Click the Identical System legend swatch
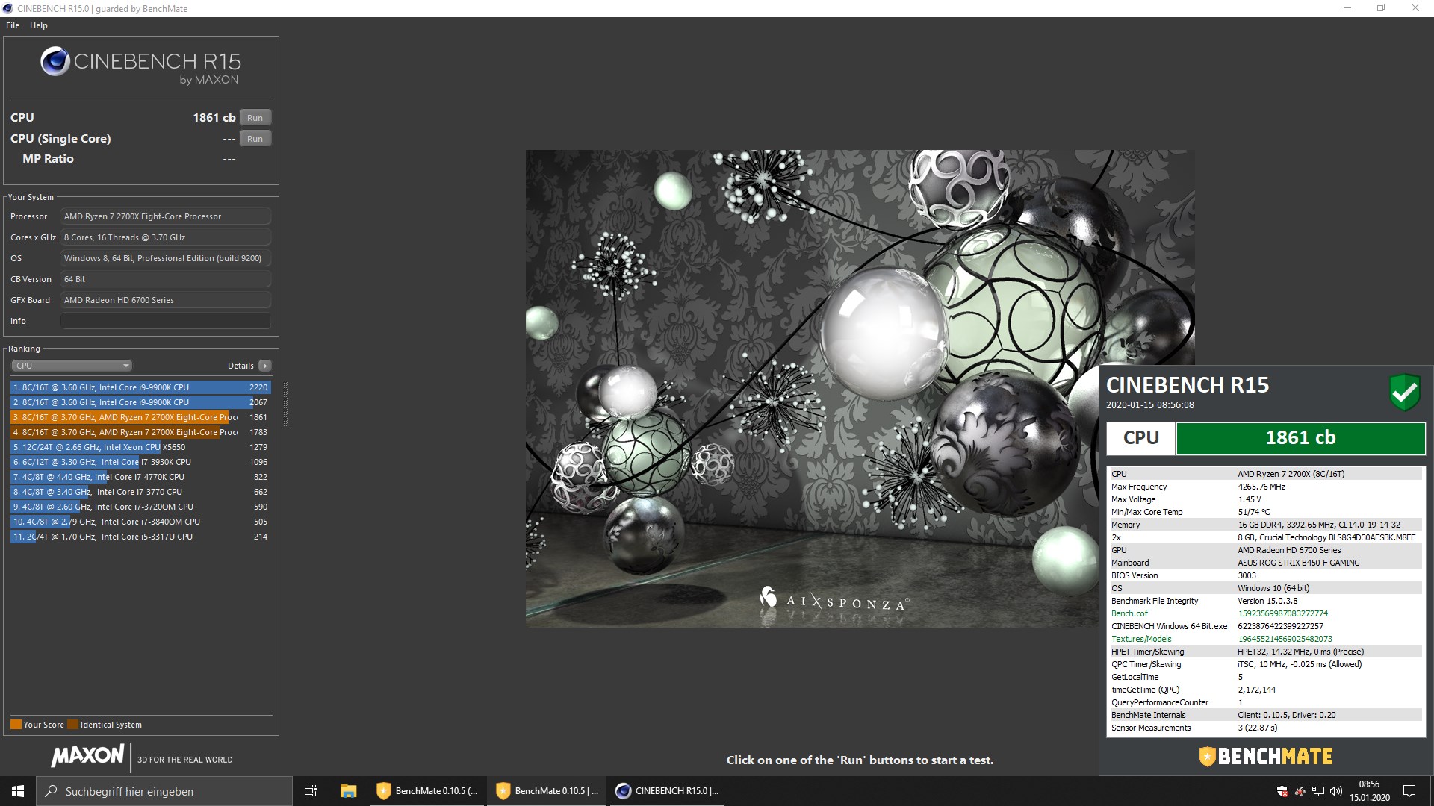1434x806 pixels. coord(72,725)
